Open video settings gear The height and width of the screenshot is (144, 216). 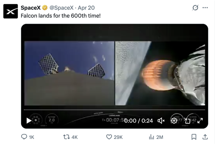pyautogui.click(x=174, y=121)
